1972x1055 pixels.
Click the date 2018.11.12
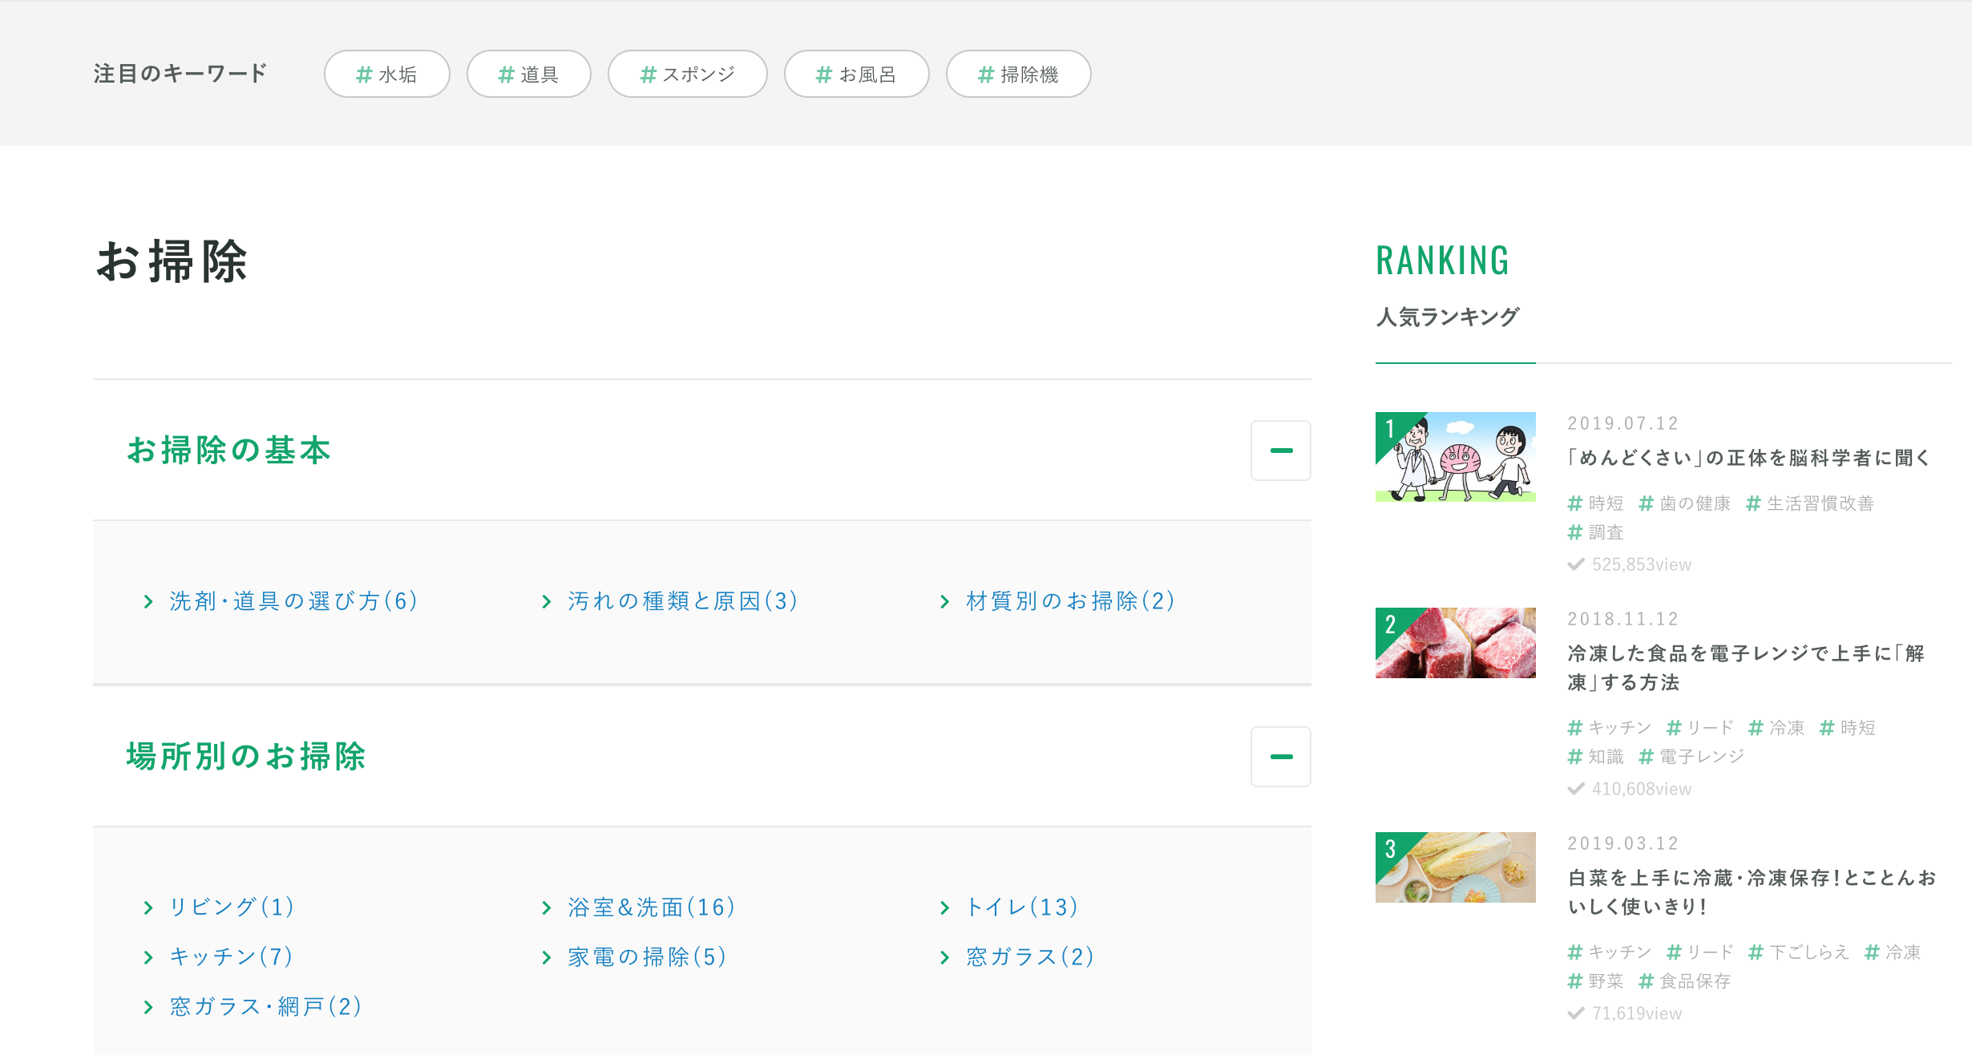click(1622, 619)
